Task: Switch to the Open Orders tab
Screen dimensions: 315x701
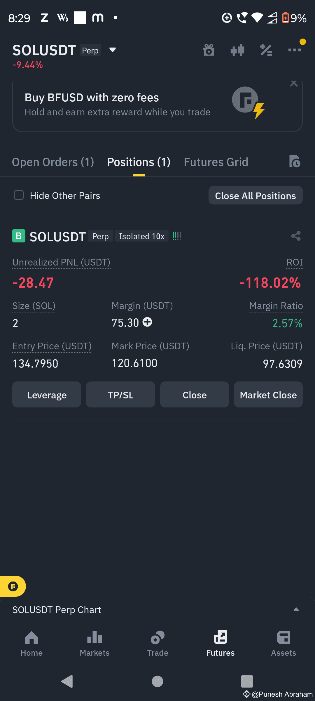Action: [53, 162]
